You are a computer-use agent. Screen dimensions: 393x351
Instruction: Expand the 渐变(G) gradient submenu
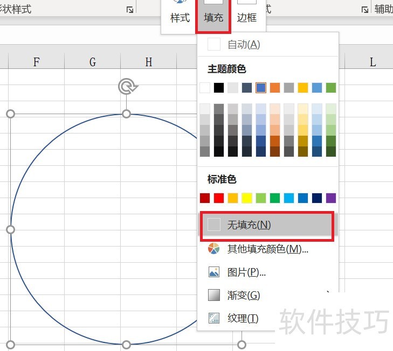(268, 295)
